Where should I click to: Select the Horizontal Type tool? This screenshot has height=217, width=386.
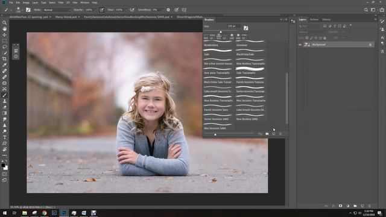(4, 137)
